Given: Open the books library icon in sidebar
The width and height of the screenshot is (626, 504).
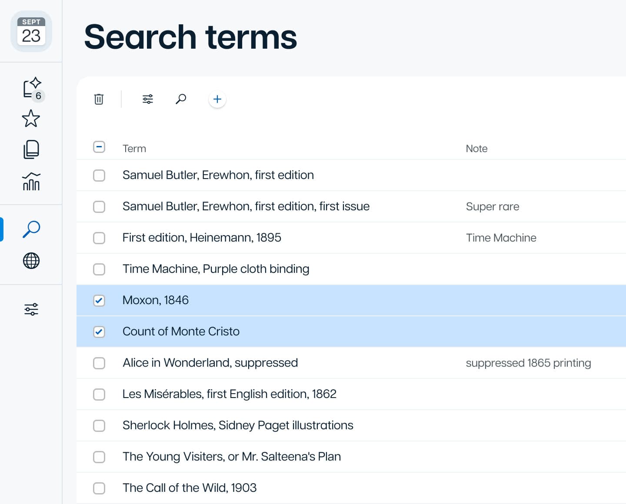Looking at the screenshot, I should tap(31, 149).
